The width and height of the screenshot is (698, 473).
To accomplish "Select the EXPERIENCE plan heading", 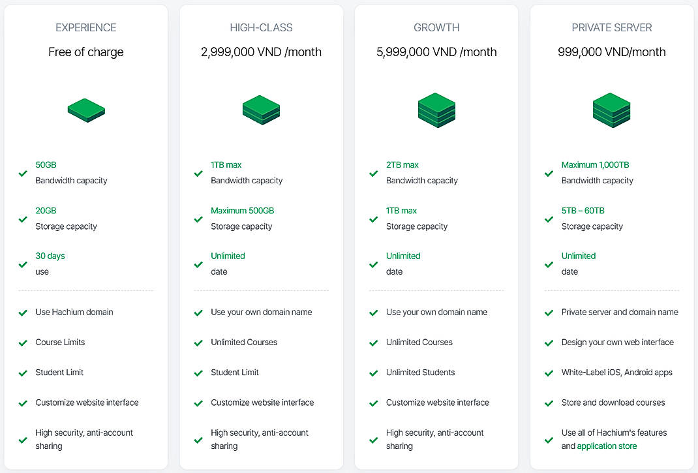I will tap(85, 27).
